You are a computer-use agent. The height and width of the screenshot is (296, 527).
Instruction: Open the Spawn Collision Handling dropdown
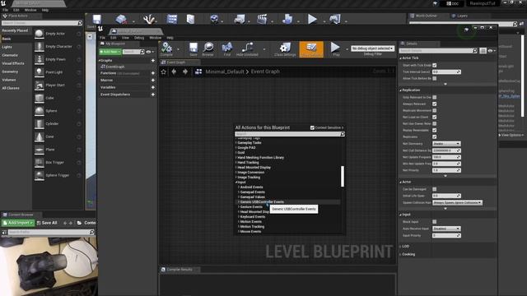(457, 203)
